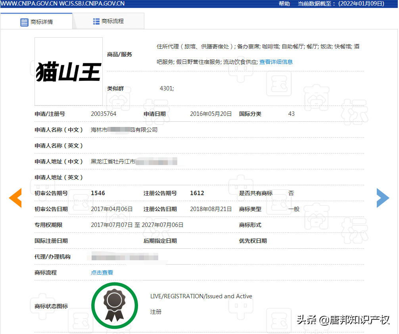Click the 商标详情 tab list icon
This screenshot has height=334, width=399.
pyautogui.click(x=25, y=22)
